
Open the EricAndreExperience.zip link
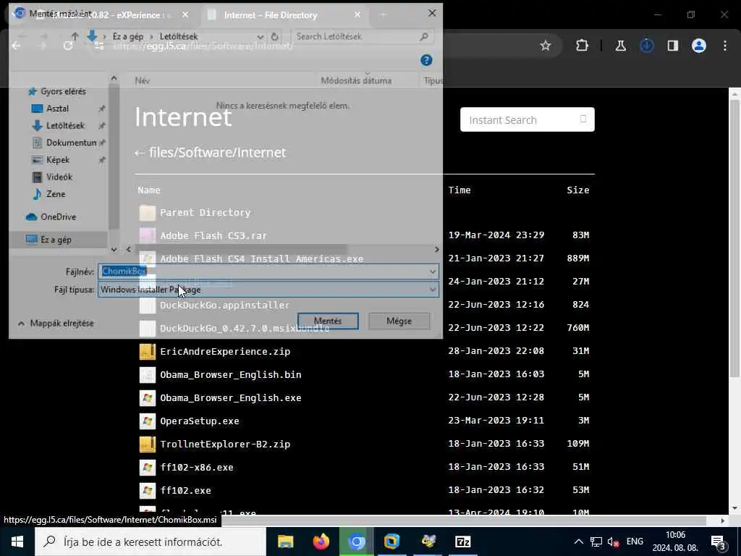(x=225, y=351)
